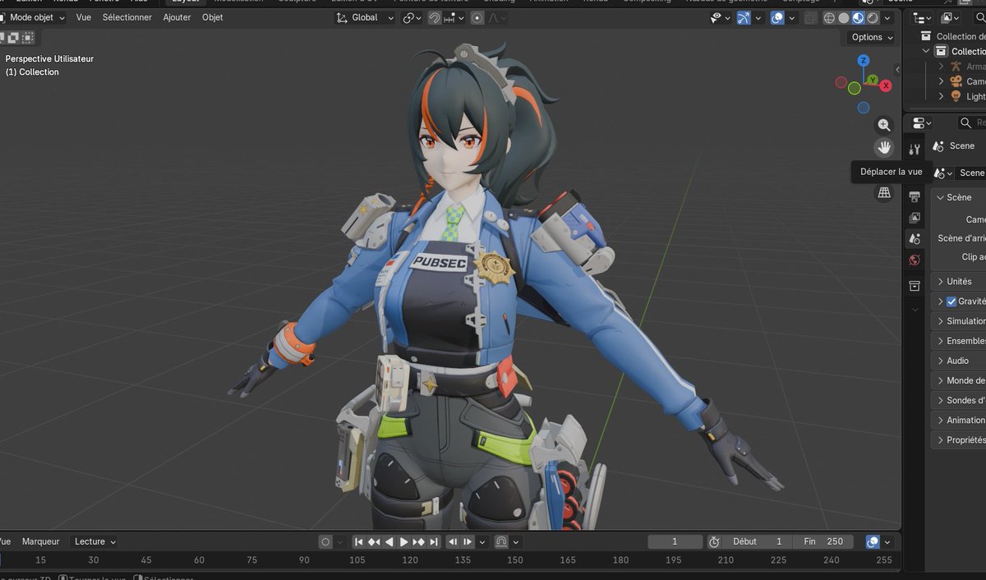Click the blue Z axis on navigation gizmo
986x580 pixels.
[864, 61]
